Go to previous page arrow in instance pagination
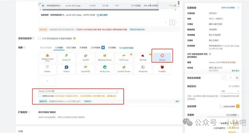This screenshot has height=134, width=249. (x=166, y=23)
